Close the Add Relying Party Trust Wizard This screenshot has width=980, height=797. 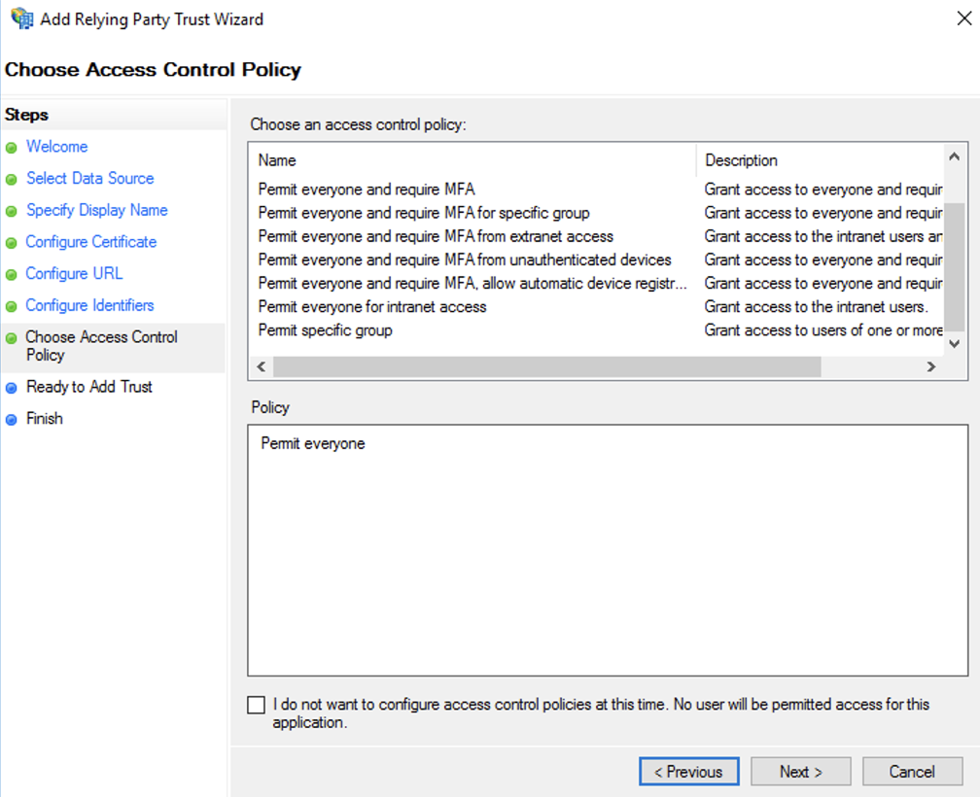coord(964,18)
